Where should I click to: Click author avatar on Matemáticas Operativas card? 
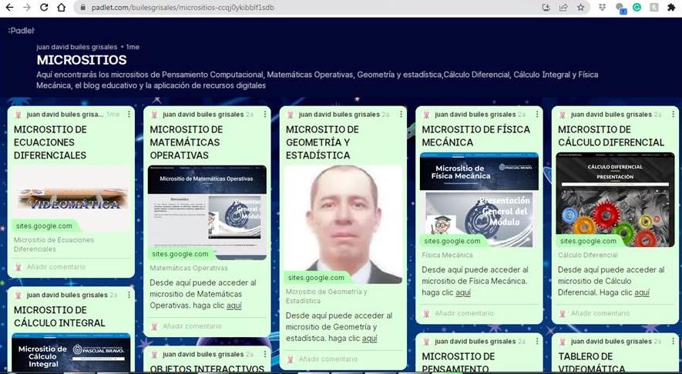pos(154,115)
